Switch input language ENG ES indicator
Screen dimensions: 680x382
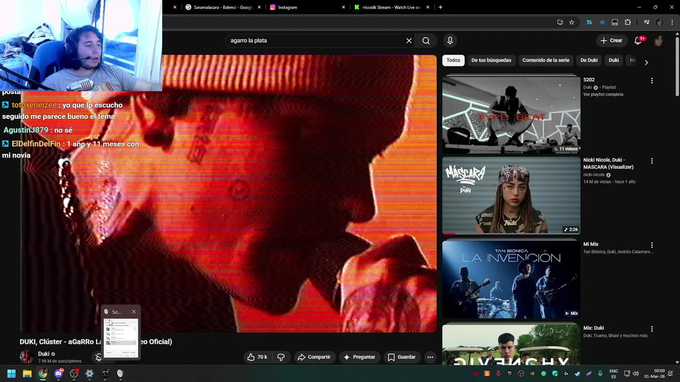tap(614, 374)
